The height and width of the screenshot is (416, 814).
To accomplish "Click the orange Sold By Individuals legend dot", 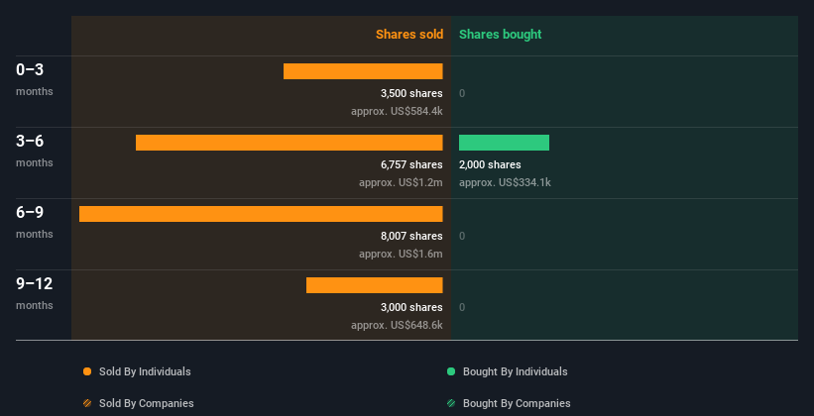I will 87,371.
